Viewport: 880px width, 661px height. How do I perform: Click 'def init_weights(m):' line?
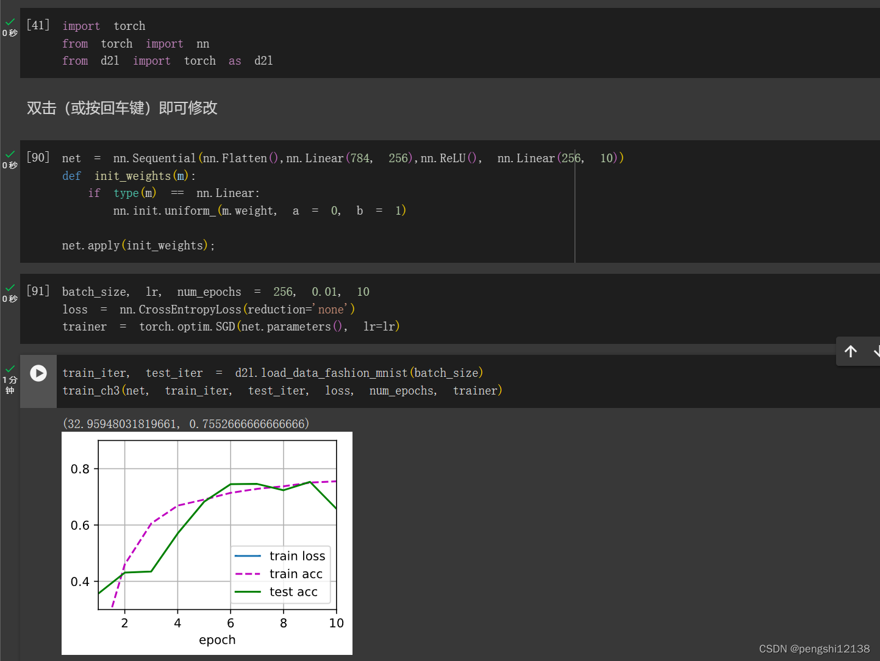pyautogui.click(x=129, y=176)
